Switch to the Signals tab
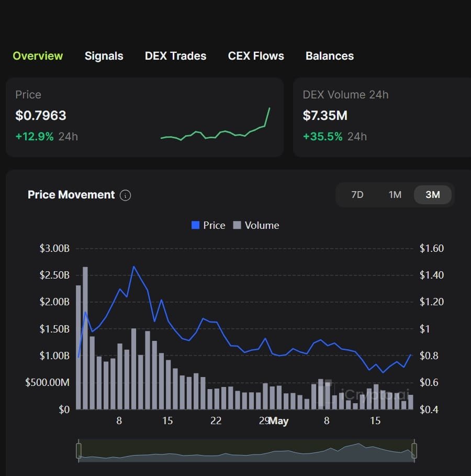 pyautogui.click(x=104, y=56)
